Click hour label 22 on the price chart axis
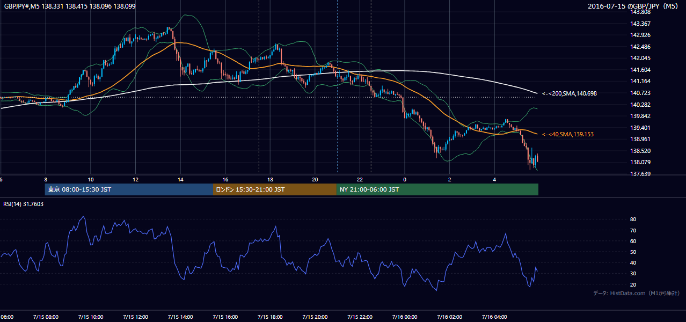The height and width of the screenshot is (322, 686). click(360, 179)
